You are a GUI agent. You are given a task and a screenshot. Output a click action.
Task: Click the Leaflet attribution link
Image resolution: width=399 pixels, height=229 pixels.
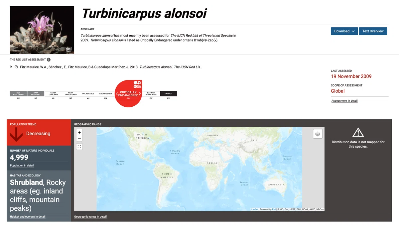255,209
